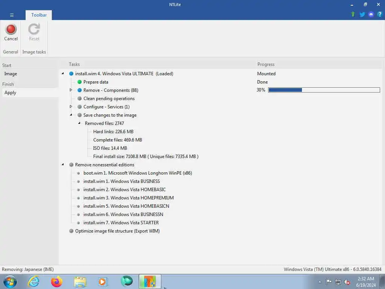
Task: Click the muted volume tray icon
Action: (347, 282)
